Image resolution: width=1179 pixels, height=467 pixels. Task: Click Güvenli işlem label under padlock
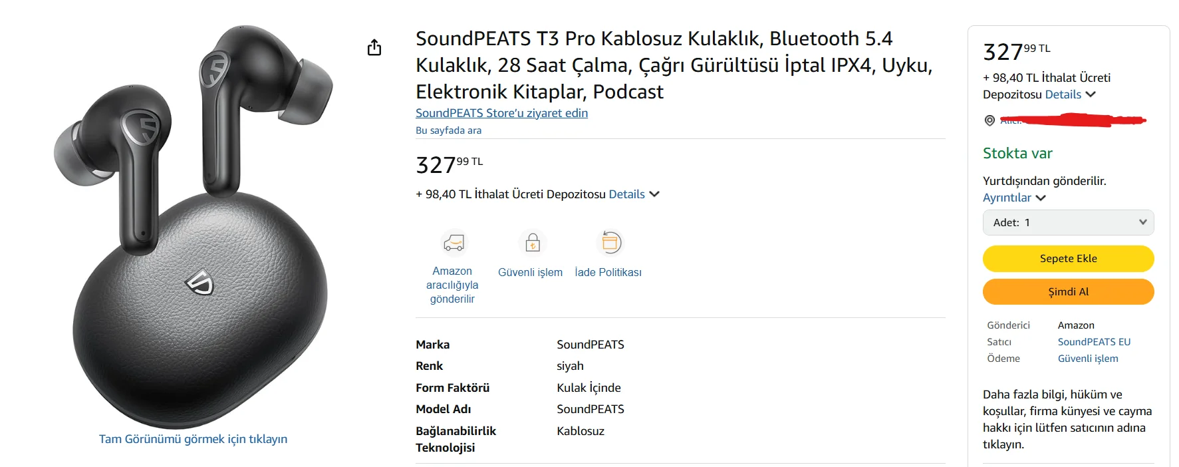[530, 272]
